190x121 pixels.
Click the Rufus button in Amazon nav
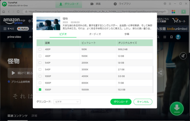23,29
